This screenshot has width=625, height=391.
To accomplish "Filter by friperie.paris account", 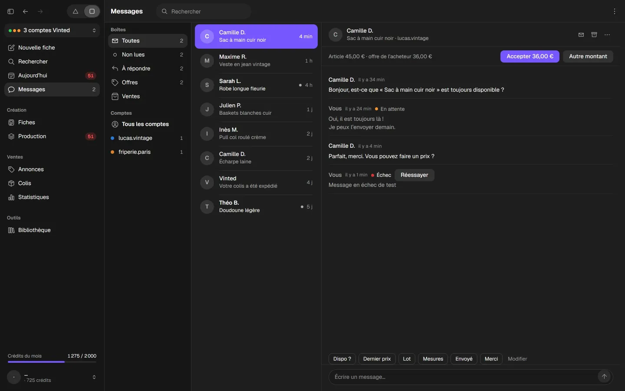I will pyautogui.click(x=148, y=152).
